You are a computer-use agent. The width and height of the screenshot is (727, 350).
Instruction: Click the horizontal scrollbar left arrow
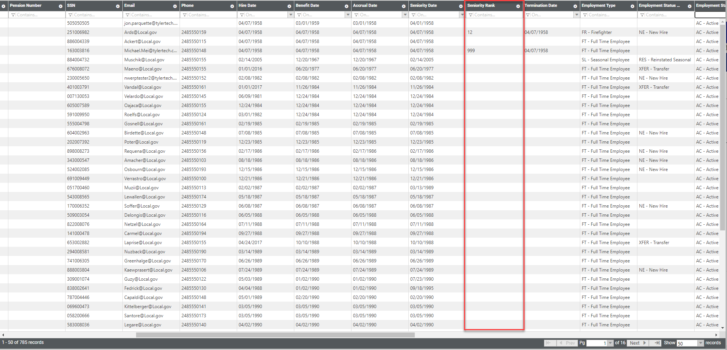(x=3, y=335)
